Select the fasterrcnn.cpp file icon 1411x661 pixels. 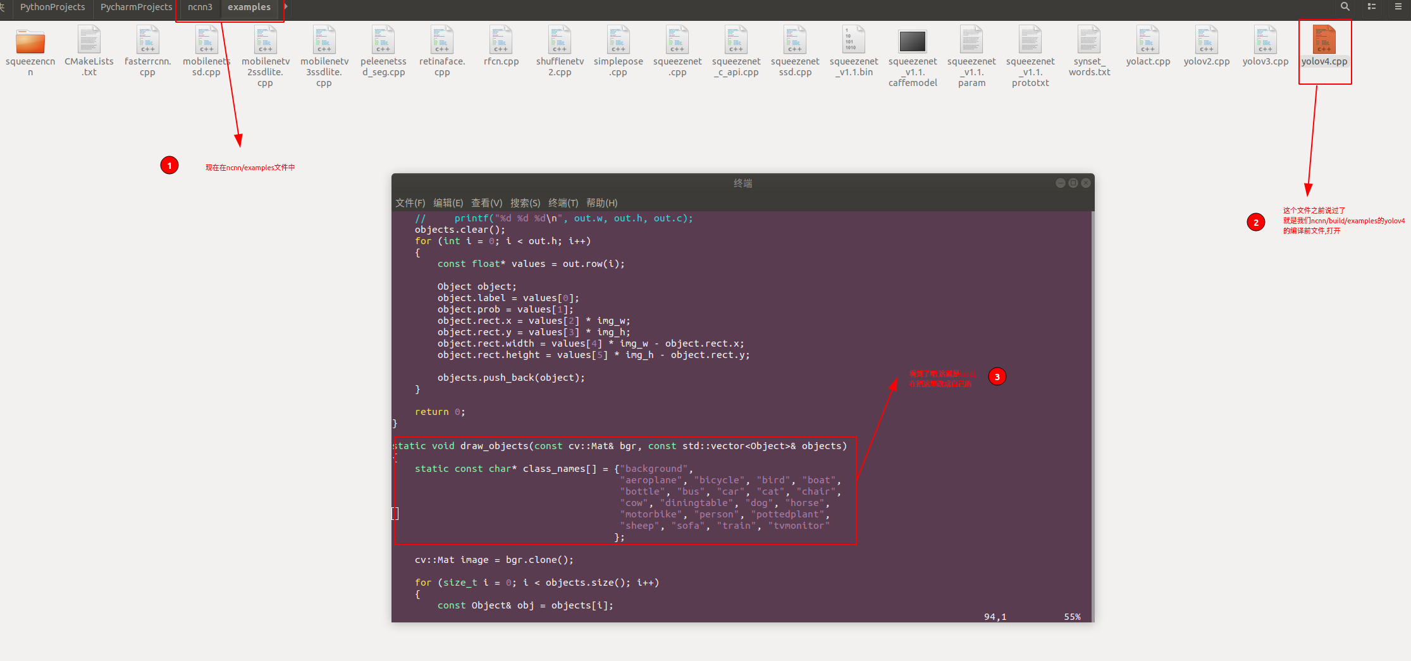click(x=148, y=40)
